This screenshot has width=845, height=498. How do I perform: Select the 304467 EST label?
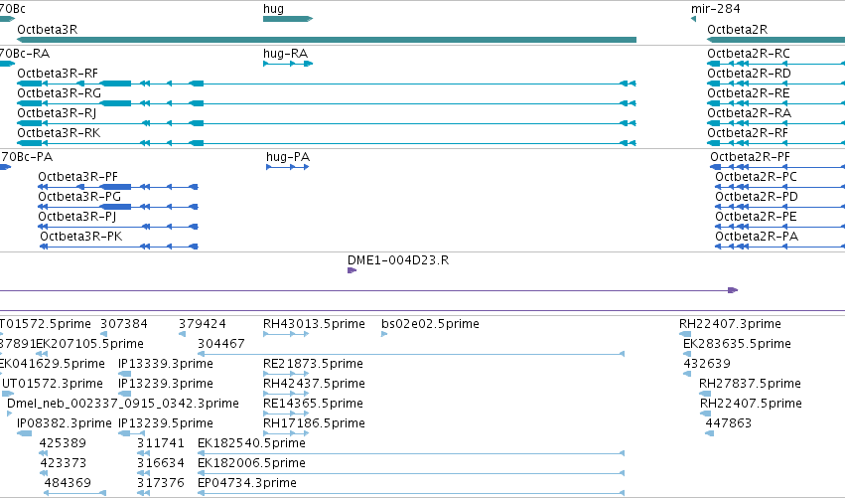[x=221, y=344]
